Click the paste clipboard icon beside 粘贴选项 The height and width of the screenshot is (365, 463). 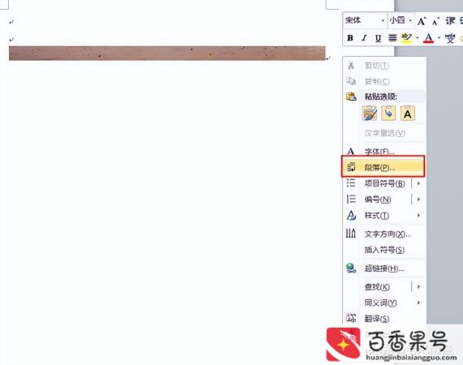(351, 97)
